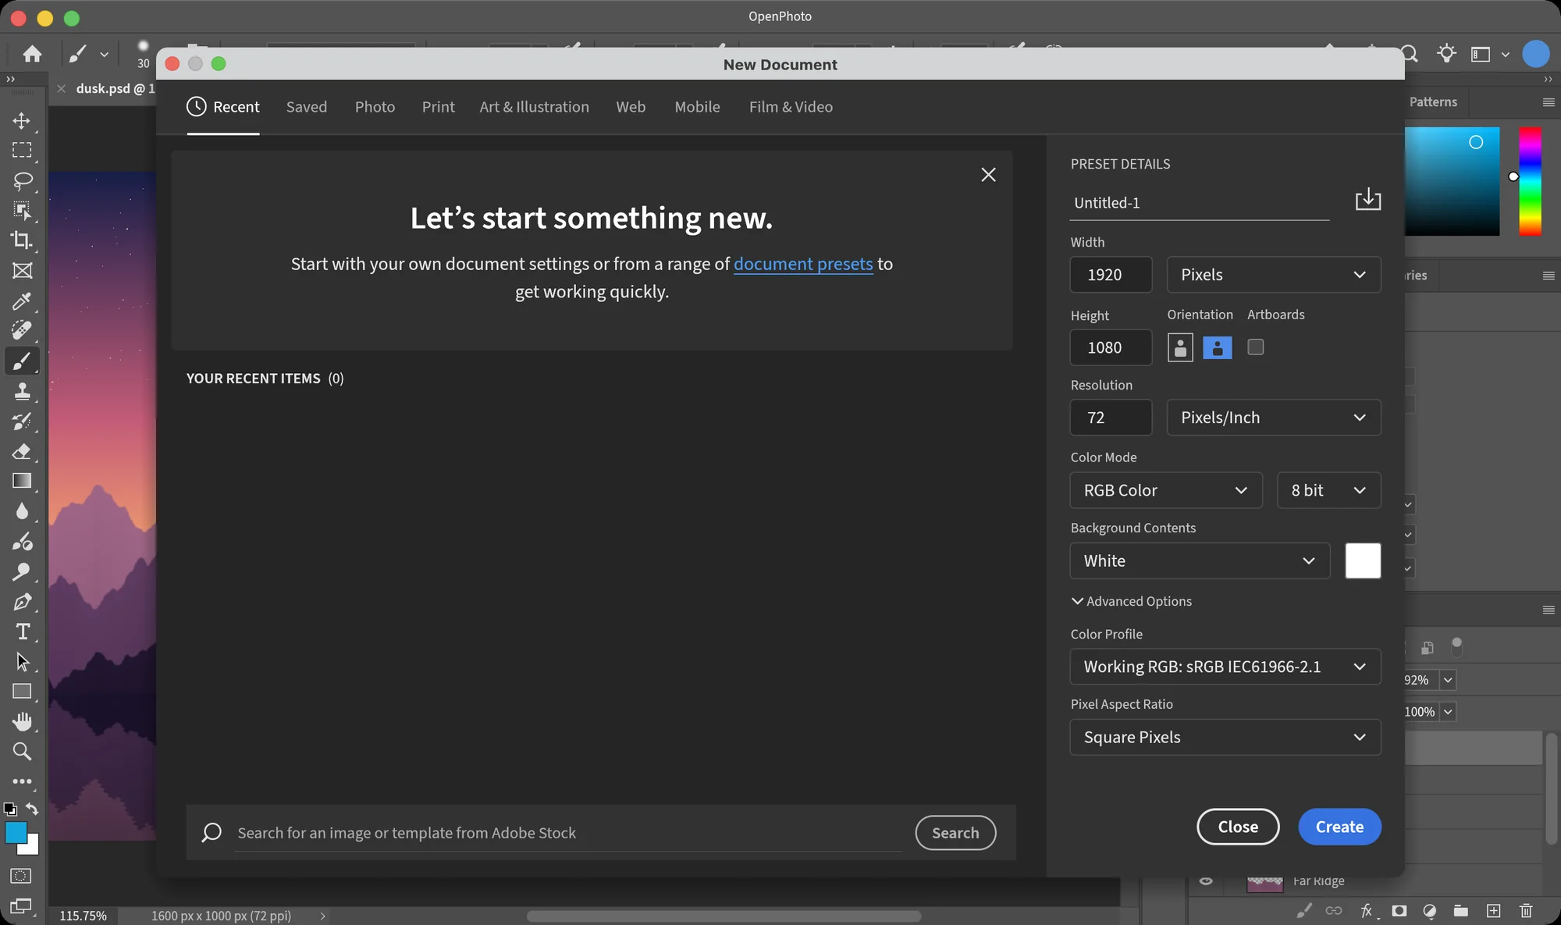Screen dimensions: 1561x925
Task: Click the rainbow hue slider strip
Action: tap(1530, 181)
